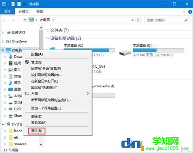Screen dimensions: 193x153
Task: Choose 管理(G) from context menu
Action: coord(37,62)
